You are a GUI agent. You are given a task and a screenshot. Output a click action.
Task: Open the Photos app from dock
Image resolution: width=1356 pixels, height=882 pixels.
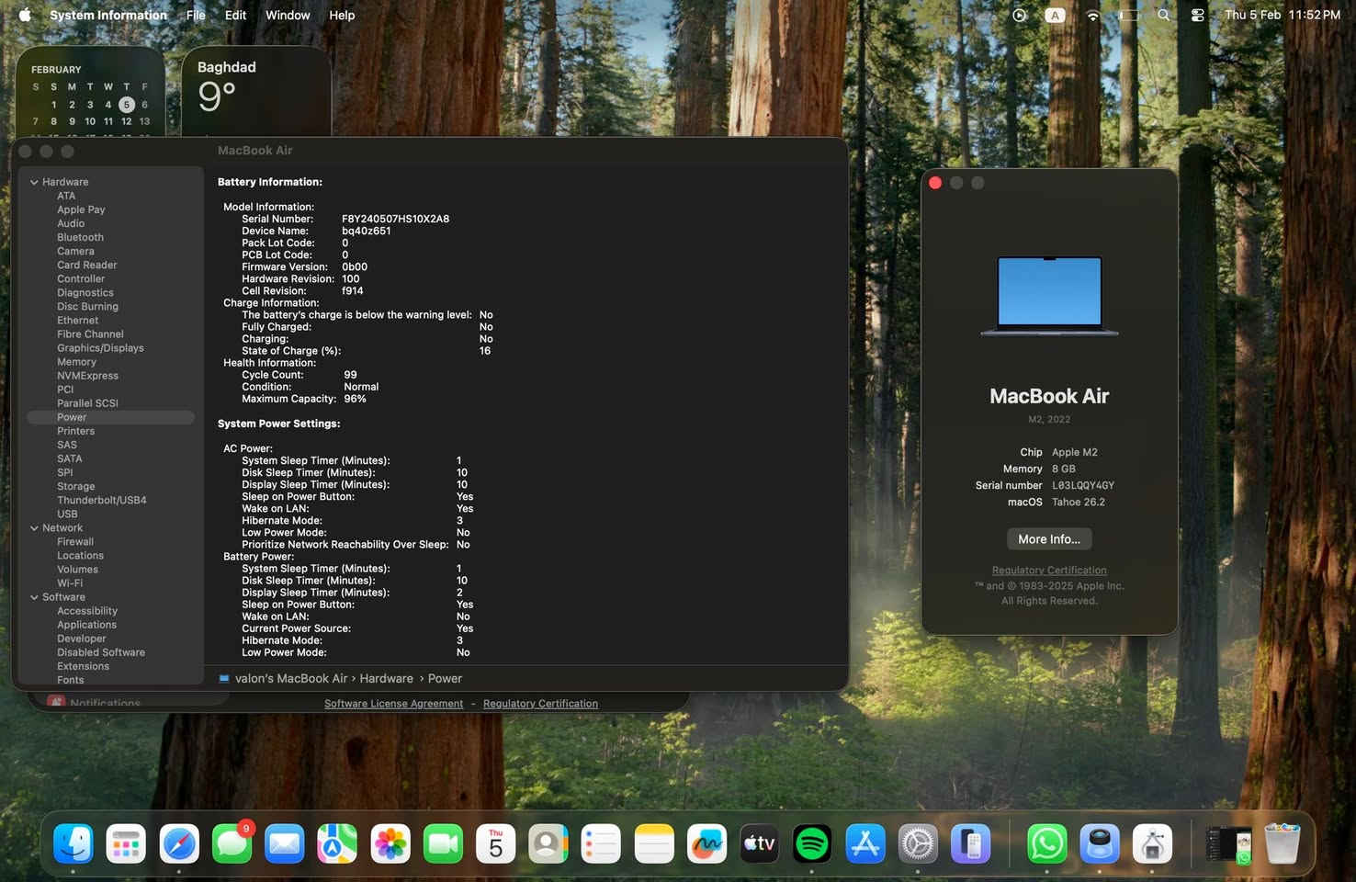click(x=390, y=843)
